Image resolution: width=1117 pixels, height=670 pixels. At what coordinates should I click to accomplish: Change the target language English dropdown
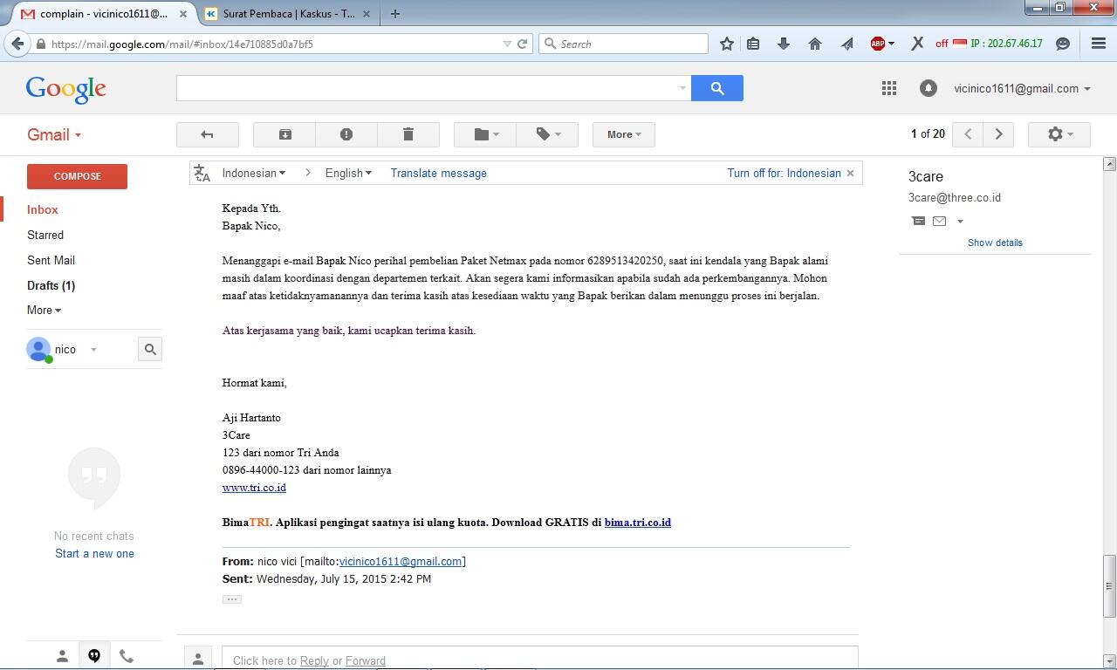click(x=348, y=173)
